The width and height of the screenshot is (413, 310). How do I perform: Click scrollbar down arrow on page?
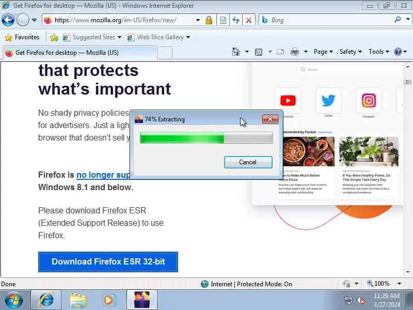click(x=408, y=272)
